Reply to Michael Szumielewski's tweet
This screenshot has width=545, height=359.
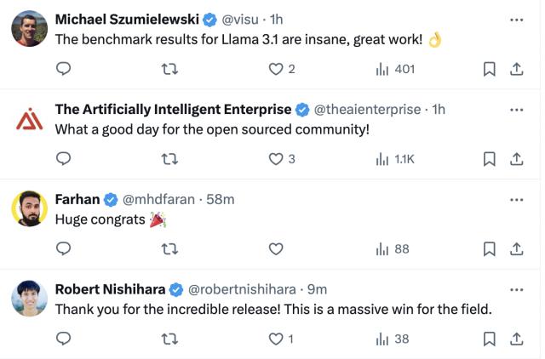click(63, 69)
